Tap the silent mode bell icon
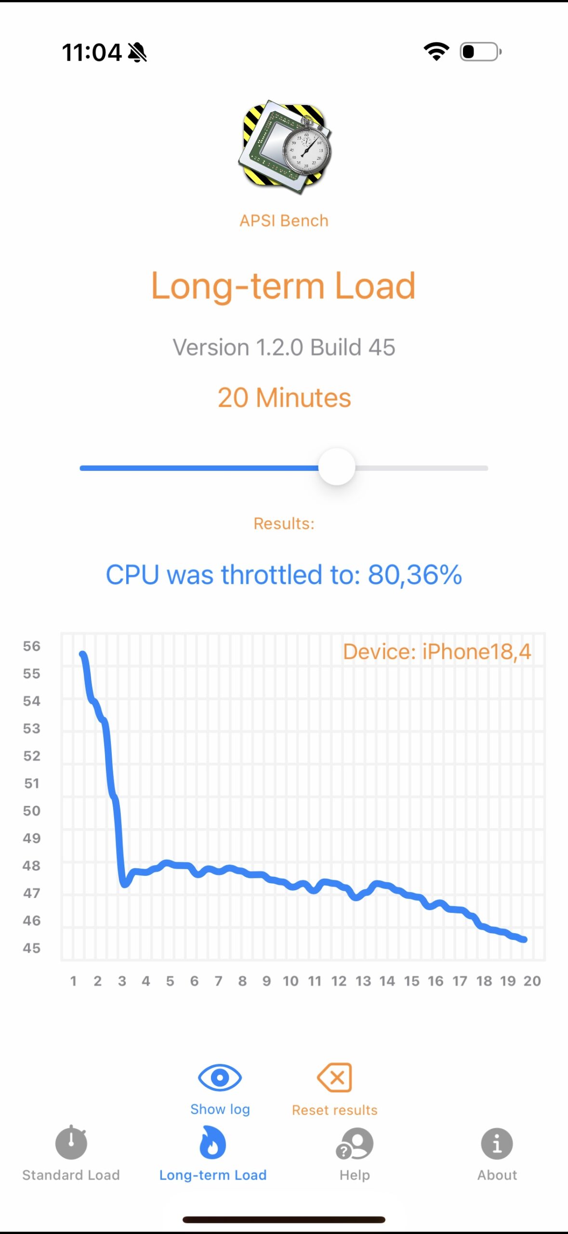The height and width of the screenshot is (1234, 568). (137, 53)
